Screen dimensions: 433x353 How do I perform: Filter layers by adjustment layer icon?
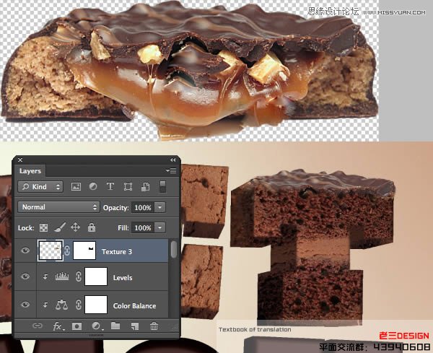(x=93, y=187)
